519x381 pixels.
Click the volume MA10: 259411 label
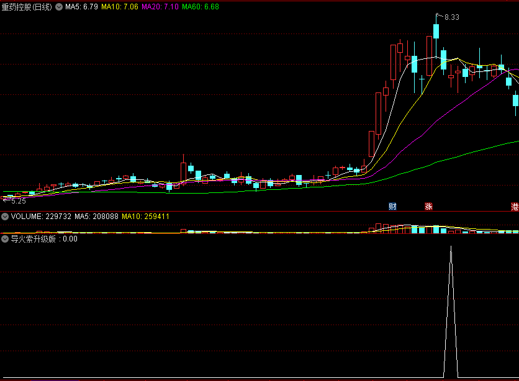point(146,217)
